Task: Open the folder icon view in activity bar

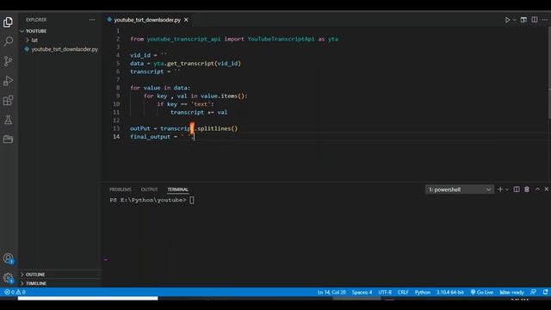Action: tap(8, 139)
